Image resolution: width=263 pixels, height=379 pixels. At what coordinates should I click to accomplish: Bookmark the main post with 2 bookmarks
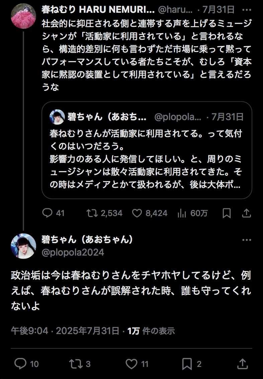click(x=186, y=364)
